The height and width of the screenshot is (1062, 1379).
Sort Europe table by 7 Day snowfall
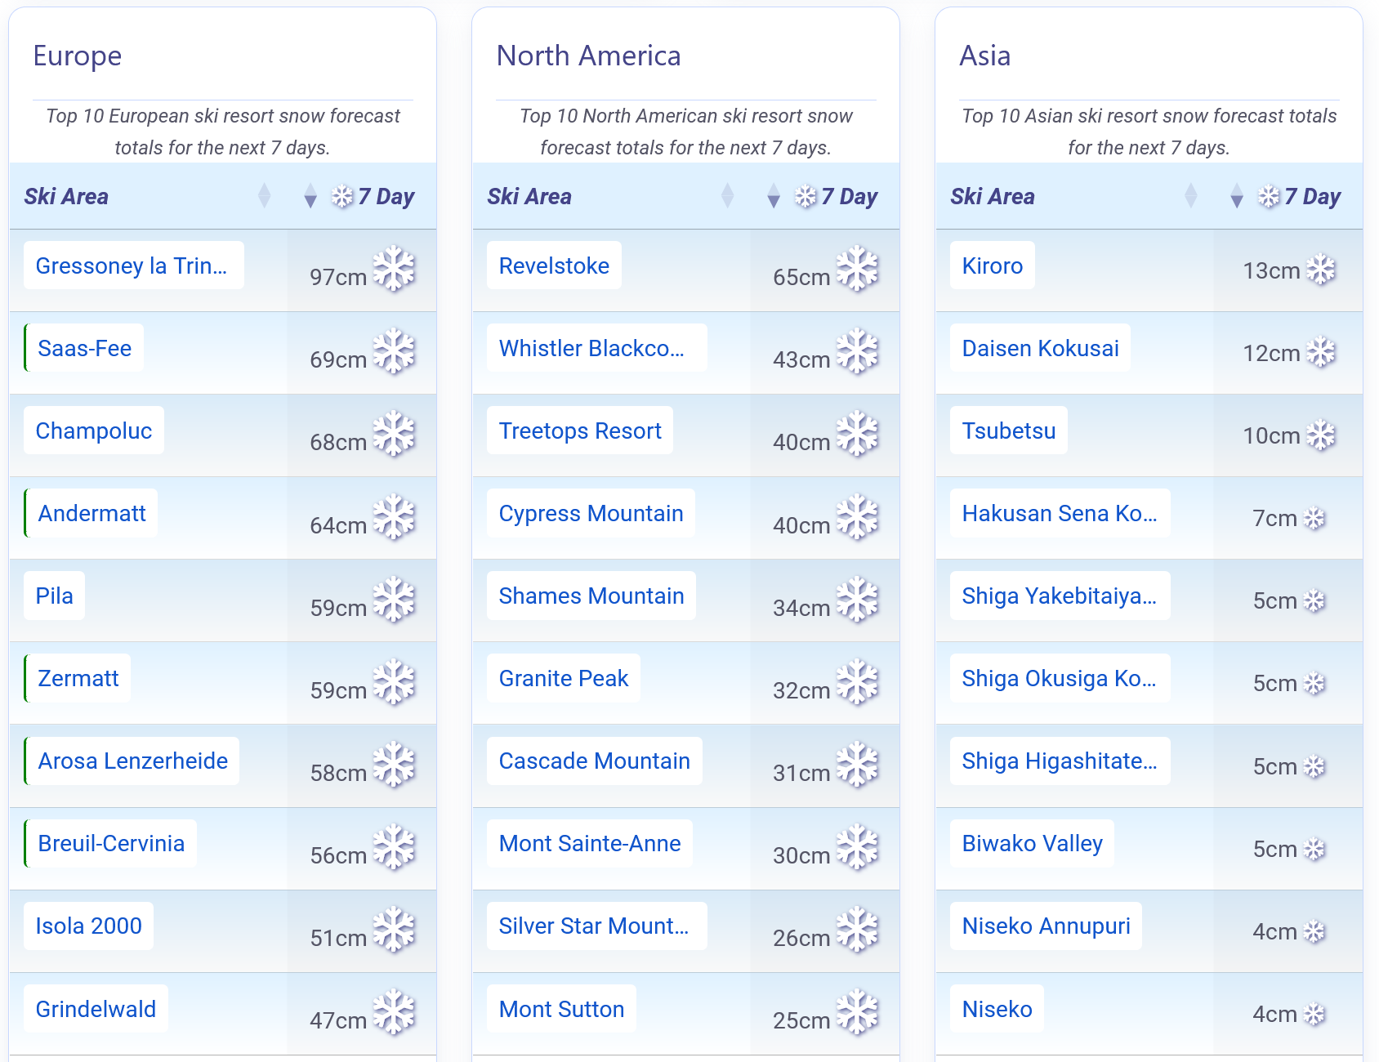click(x=310, y=196)
